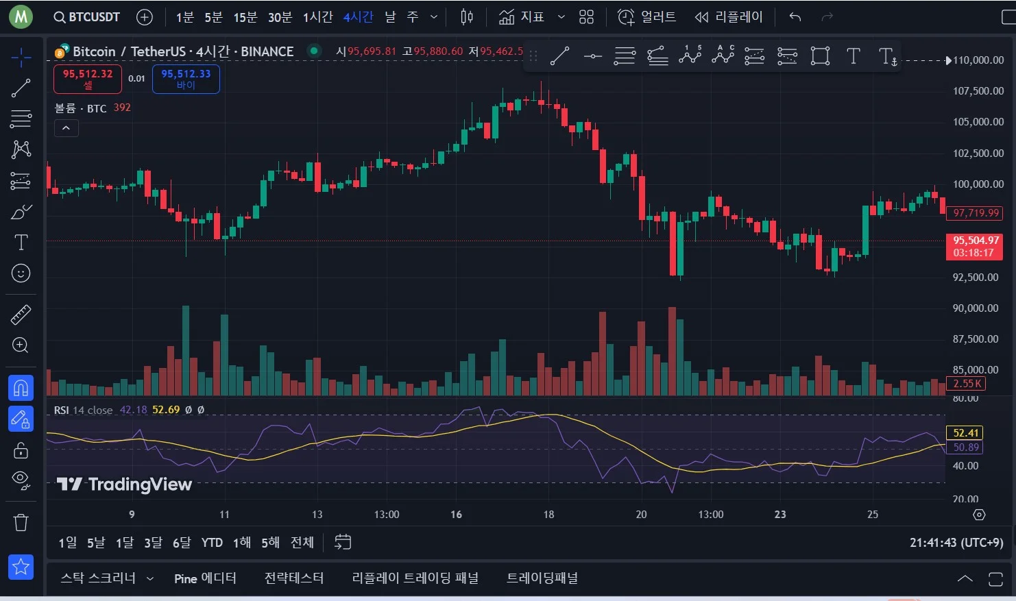The width and height of the screenshot is (1016, 601).
Task: Select the crosshair cursor tool
Action: coord(21,57)
